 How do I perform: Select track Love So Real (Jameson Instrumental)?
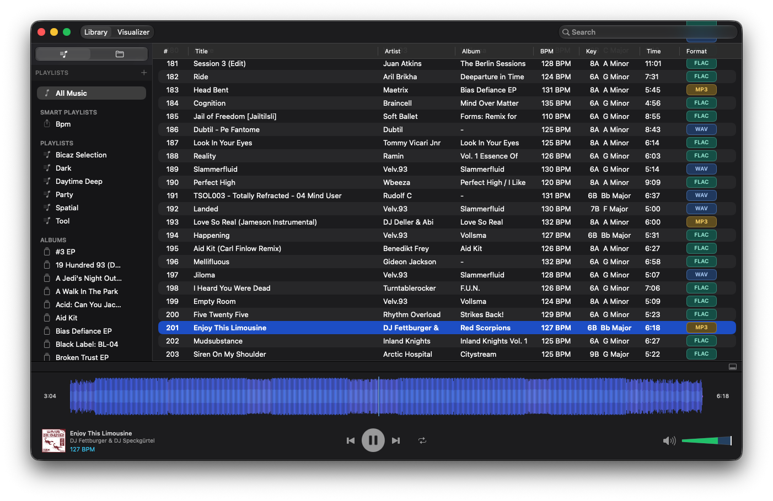tap(447, 222)
